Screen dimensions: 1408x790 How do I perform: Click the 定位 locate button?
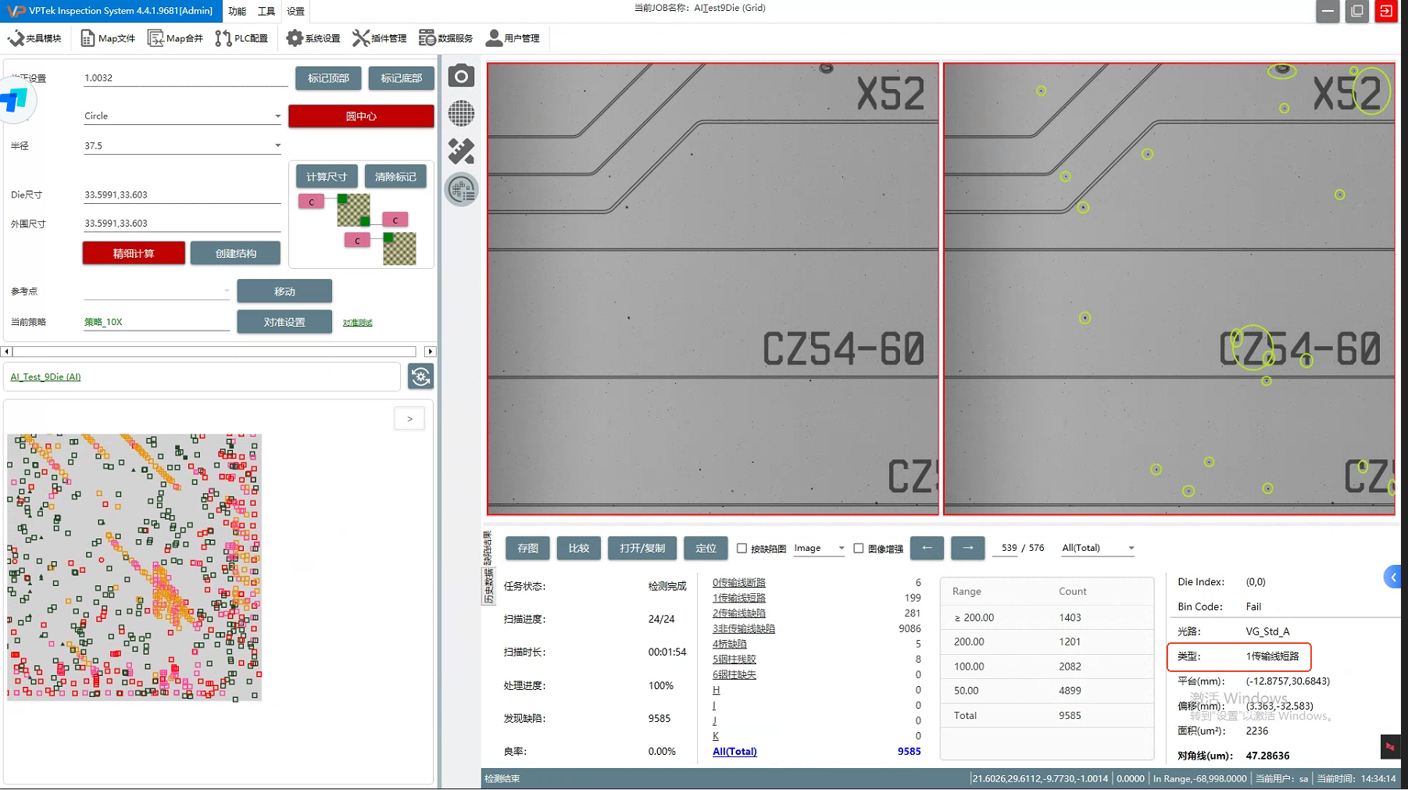point(706,549)
